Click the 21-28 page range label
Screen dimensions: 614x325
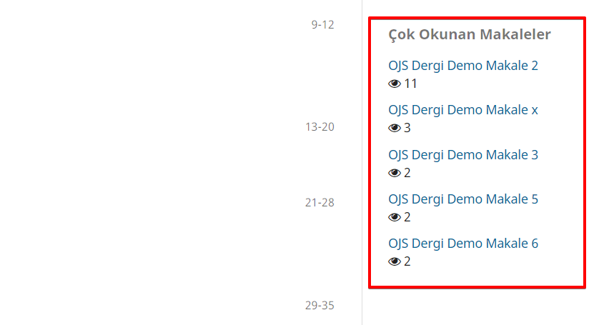coord(320,203)
